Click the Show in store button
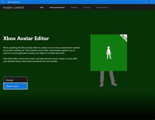The height and width of the screenshot is (120, 155). tap(15, 86)
